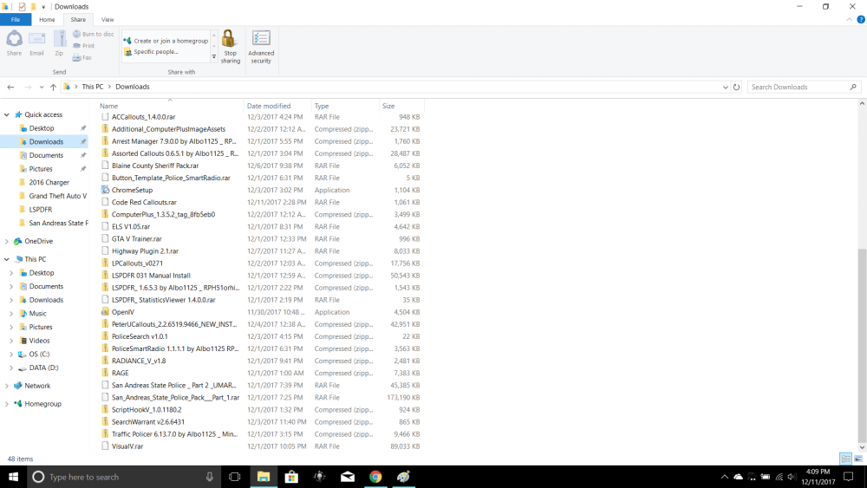Switch to the View ribbon tab

108,19
